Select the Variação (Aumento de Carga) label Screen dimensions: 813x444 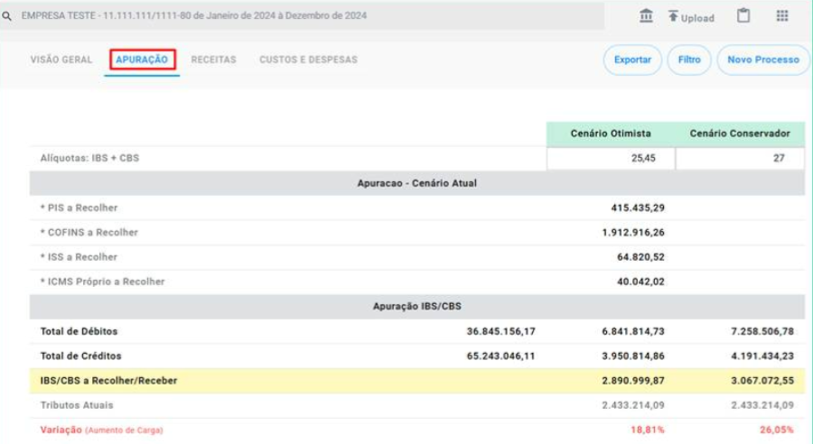[101, 430]
